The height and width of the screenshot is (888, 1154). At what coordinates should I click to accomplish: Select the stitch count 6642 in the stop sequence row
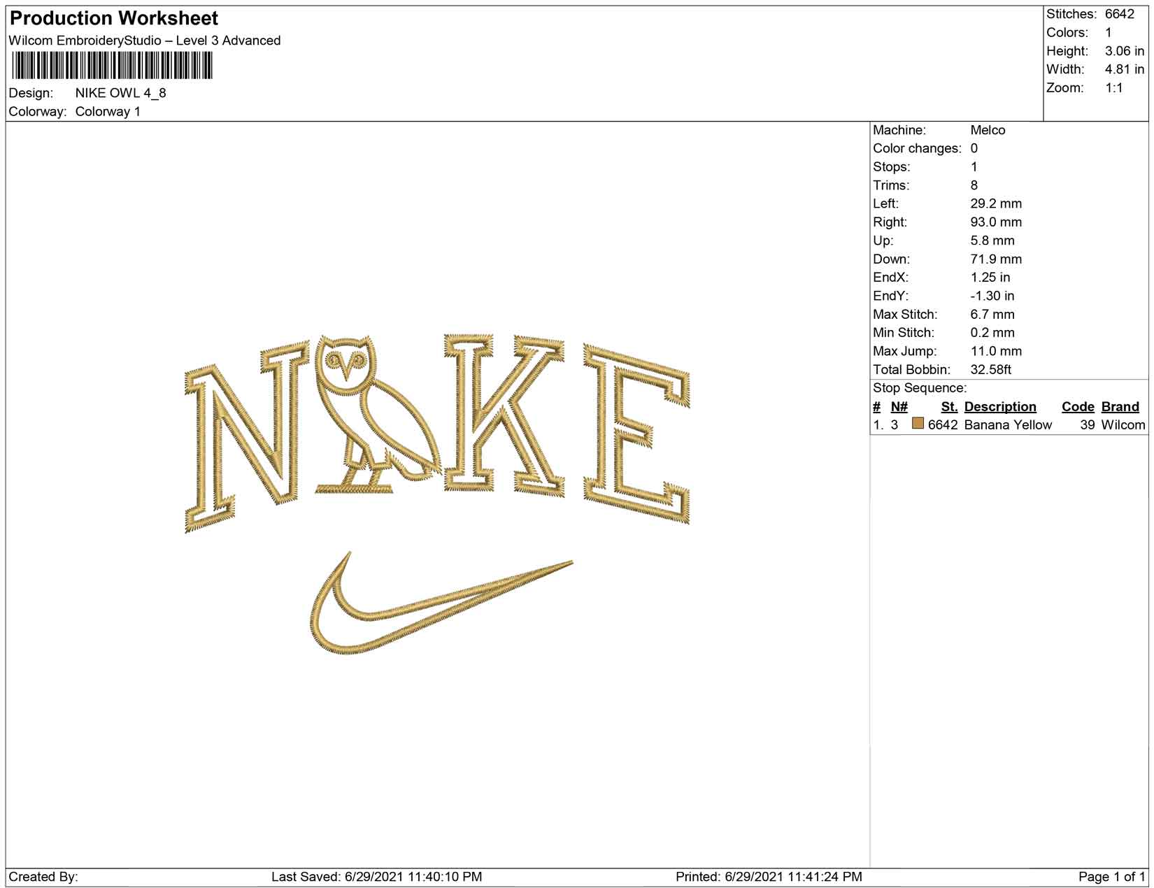(943, 425)
